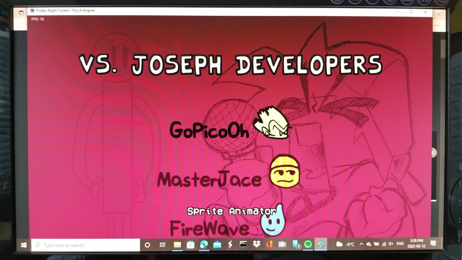The height and width of the screenshot is (260, 462).
Task: Unmute the system volume in the tray
Action: pyautogui.click(x=391, y=244)
